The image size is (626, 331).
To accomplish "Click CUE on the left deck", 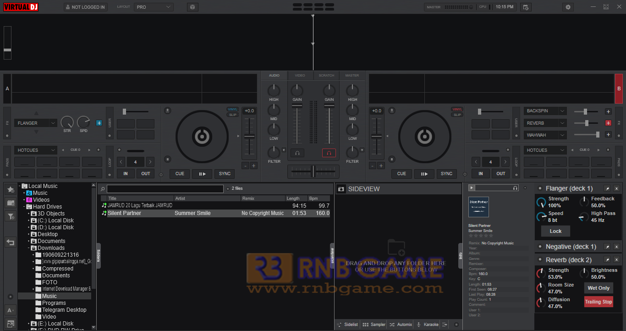I will [180, 174].
